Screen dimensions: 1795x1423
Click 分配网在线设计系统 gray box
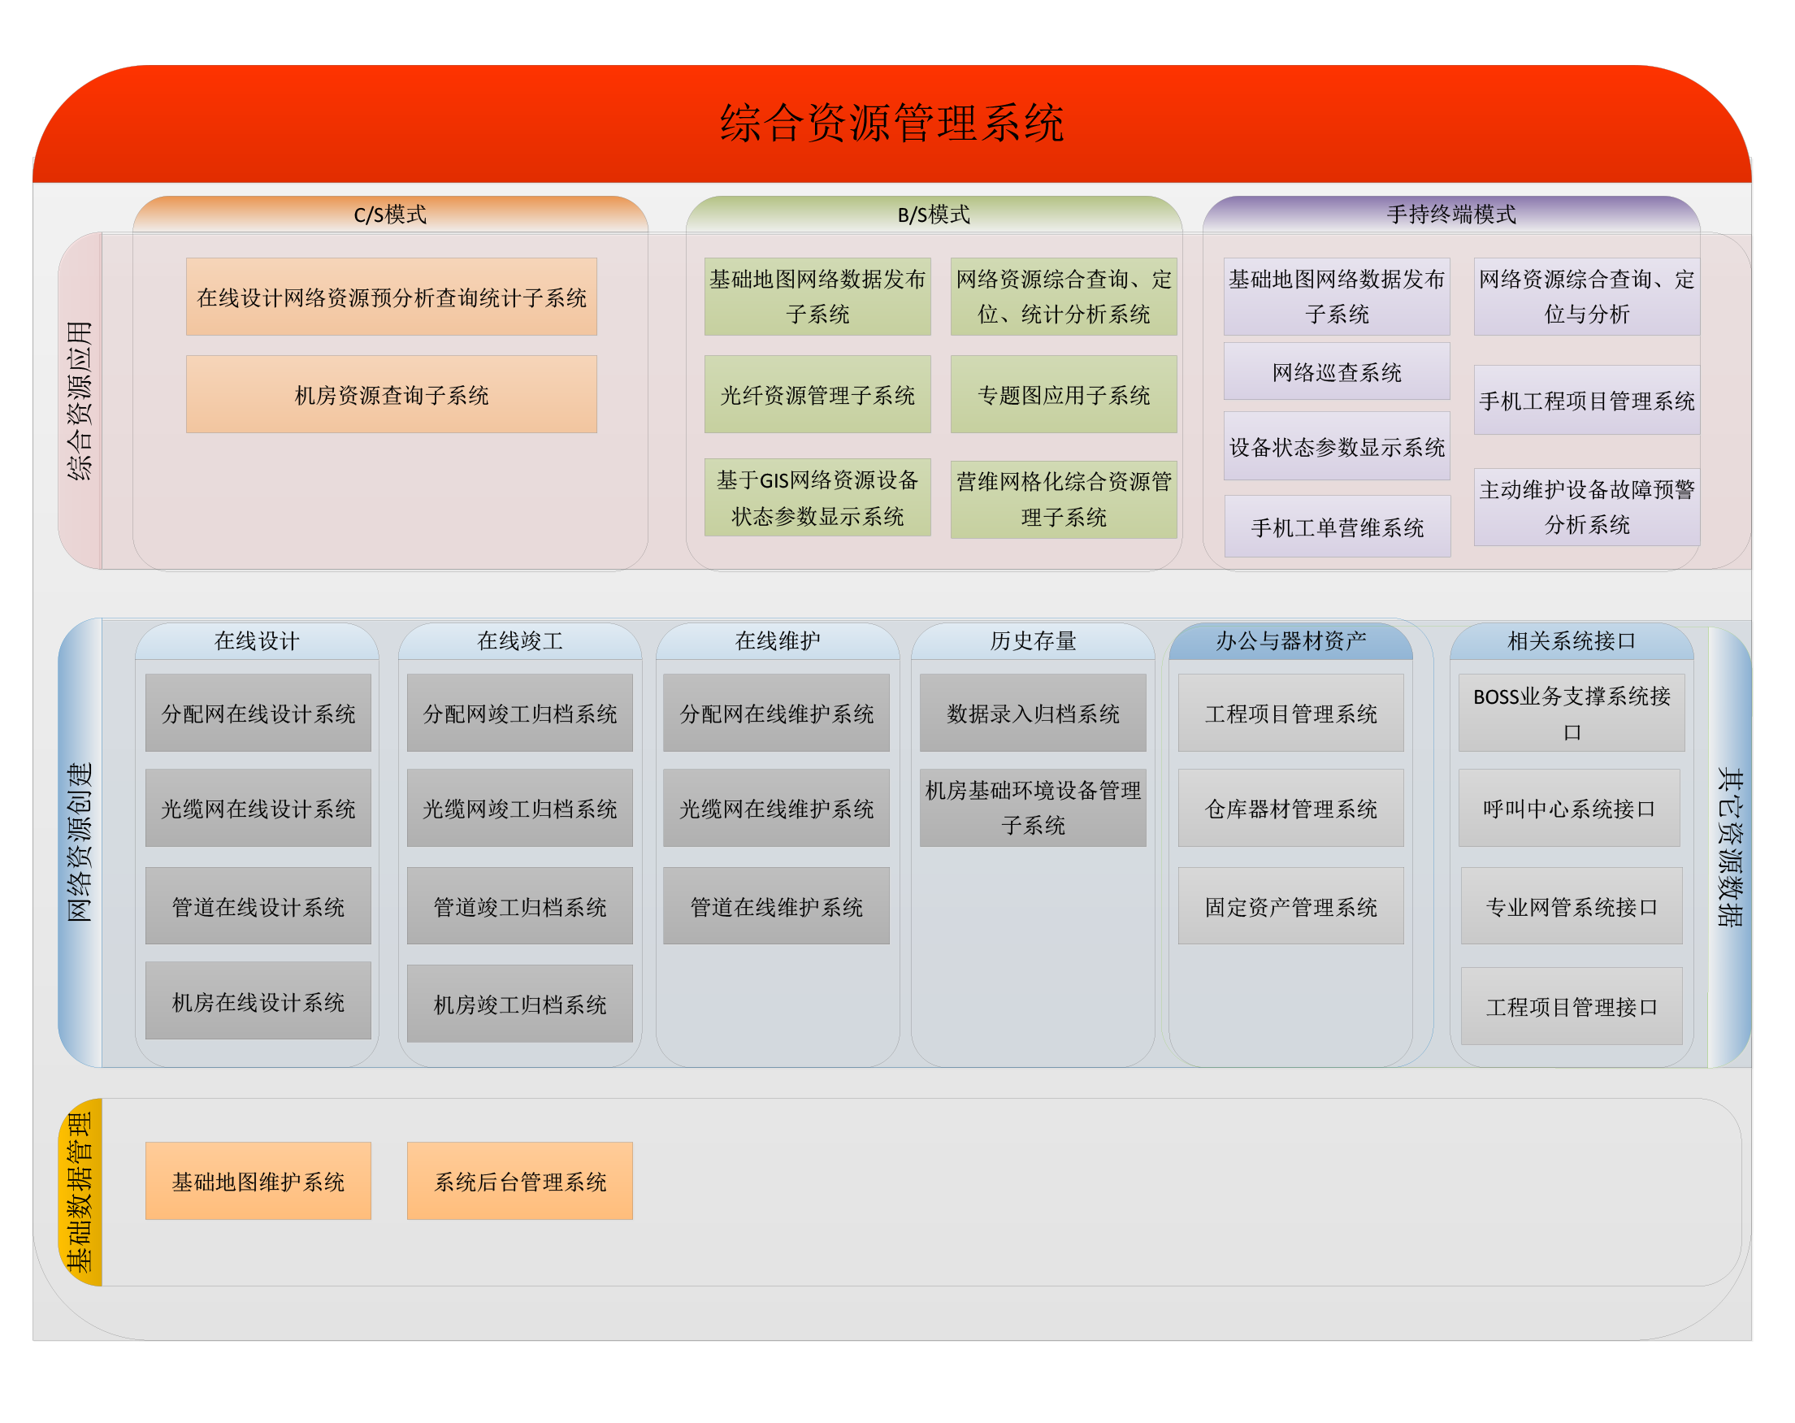[x=258, y=713]
